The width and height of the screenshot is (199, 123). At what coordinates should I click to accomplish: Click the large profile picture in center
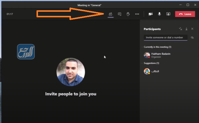71,72
